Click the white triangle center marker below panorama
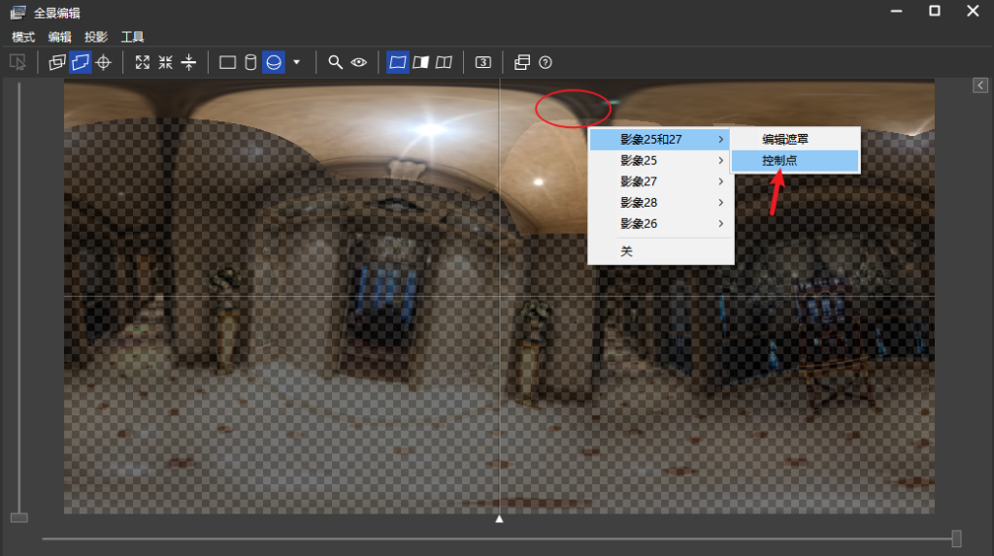Image resolution: width=994 pixels, height=556 pixels. click(x=500, y=518)
